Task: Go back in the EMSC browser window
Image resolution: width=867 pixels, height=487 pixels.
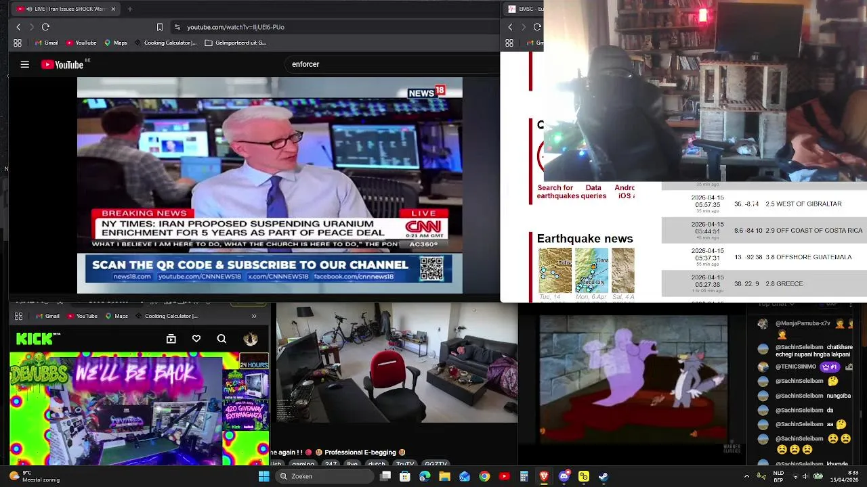Action: (x=510, y=27)
